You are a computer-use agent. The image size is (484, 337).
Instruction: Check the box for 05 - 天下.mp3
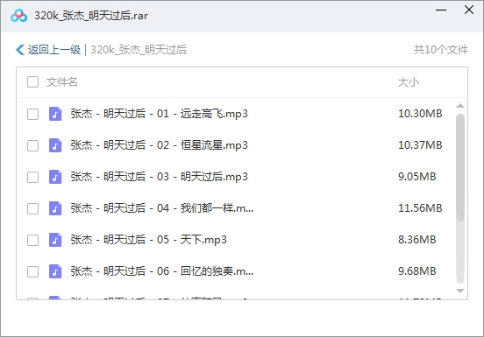32,240
